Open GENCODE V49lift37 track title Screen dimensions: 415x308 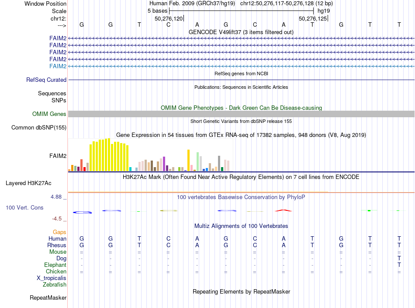[241, 32]
